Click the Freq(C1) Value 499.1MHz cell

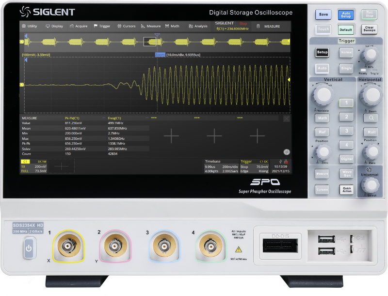coord(115,123)
